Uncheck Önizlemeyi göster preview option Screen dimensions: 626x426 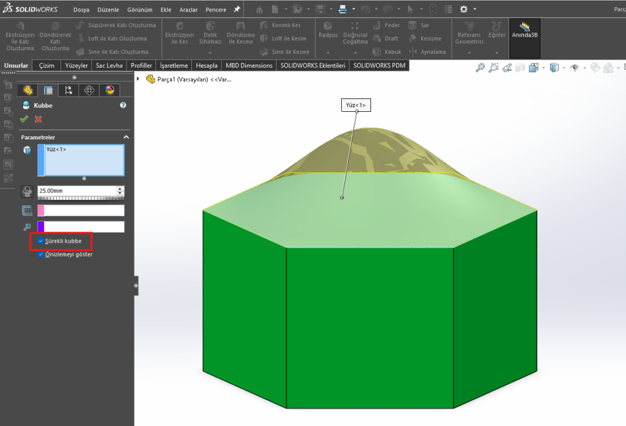[x=41, y=255]
